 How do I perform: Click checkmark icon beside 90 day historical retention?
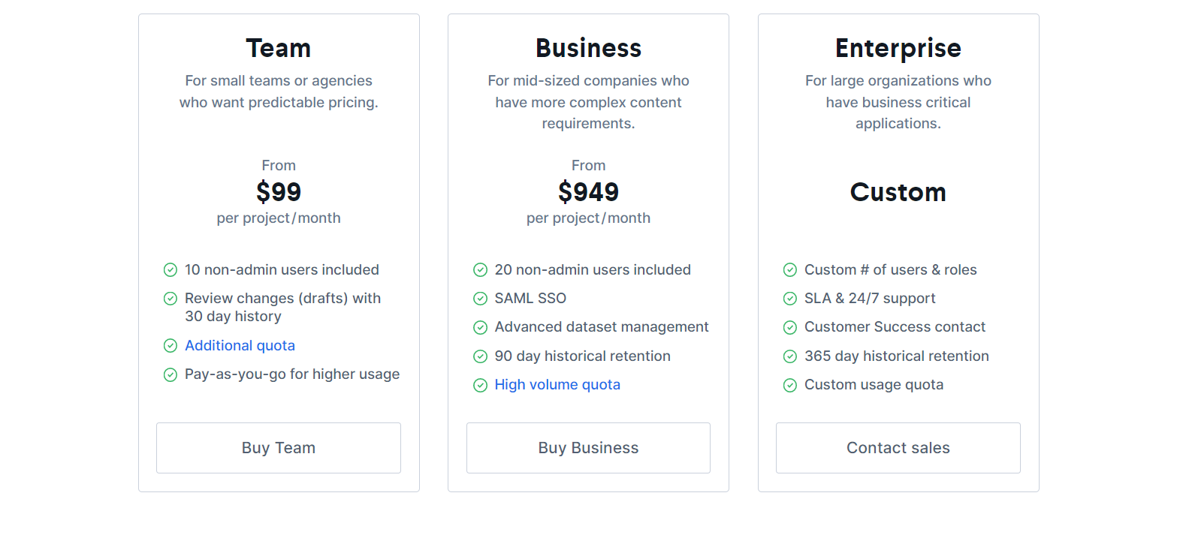pyautogui.click(x=480, y=356)
